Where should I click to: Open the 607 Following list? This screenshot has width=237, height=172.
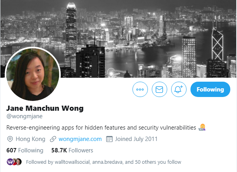(x=25, y=150)
